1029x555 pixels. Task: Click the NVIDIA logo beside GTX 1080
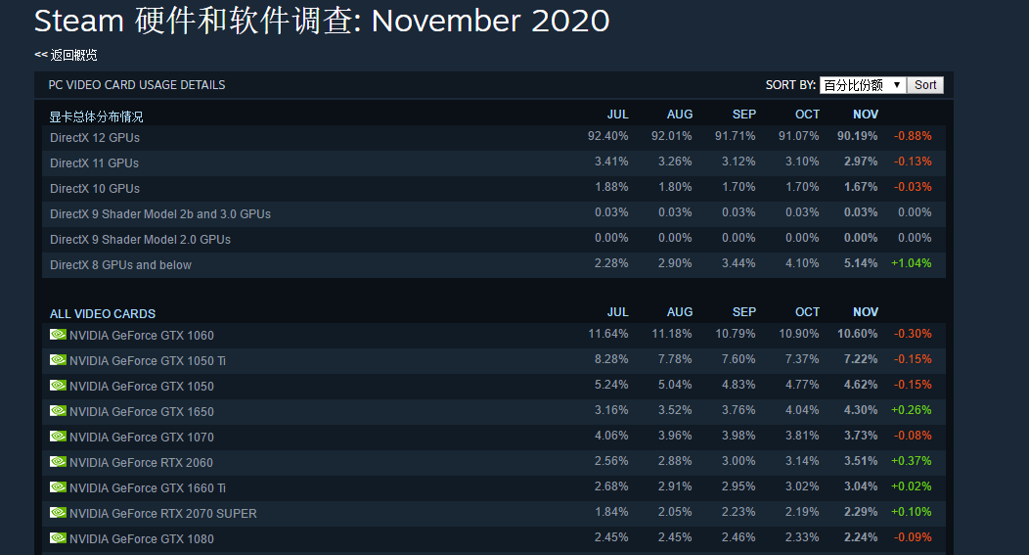[x=58, y=538]
